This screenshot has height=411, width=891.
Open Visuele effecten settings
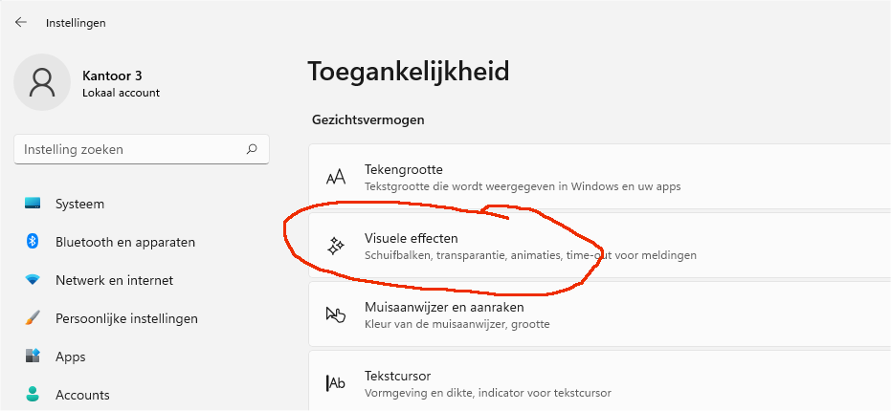(600, 246)
